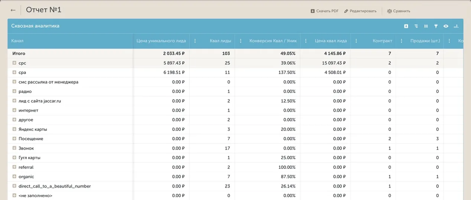This screenshot has height=200, width=471.
Task: Expand the direct_call_to_a_beautiful_number row
Action: (14, 186)
